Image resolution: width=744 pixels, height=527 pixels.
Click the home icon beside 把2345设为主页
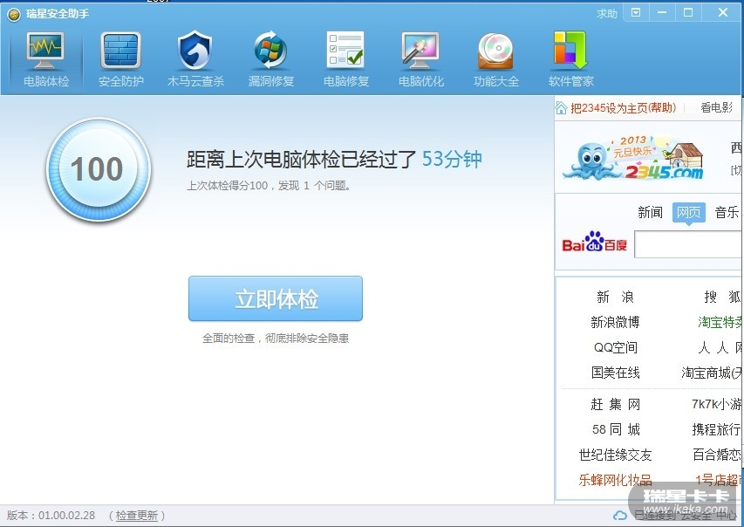[x=562, y=108]
